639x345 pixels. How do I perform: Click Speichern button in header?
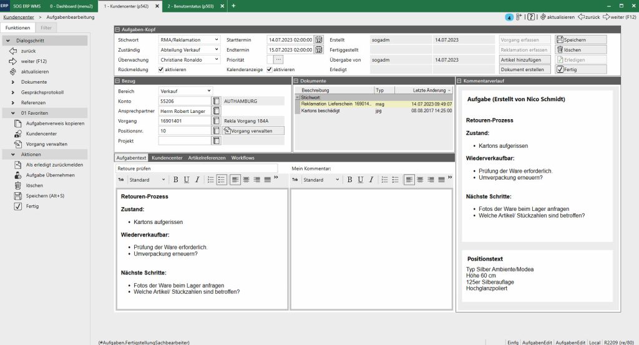(581, 40)
